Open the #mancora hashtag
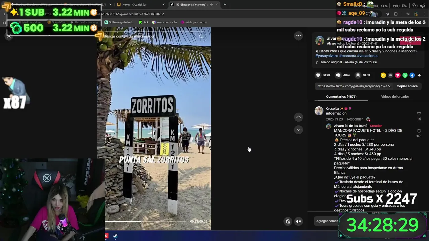 (x=347, y=56)
